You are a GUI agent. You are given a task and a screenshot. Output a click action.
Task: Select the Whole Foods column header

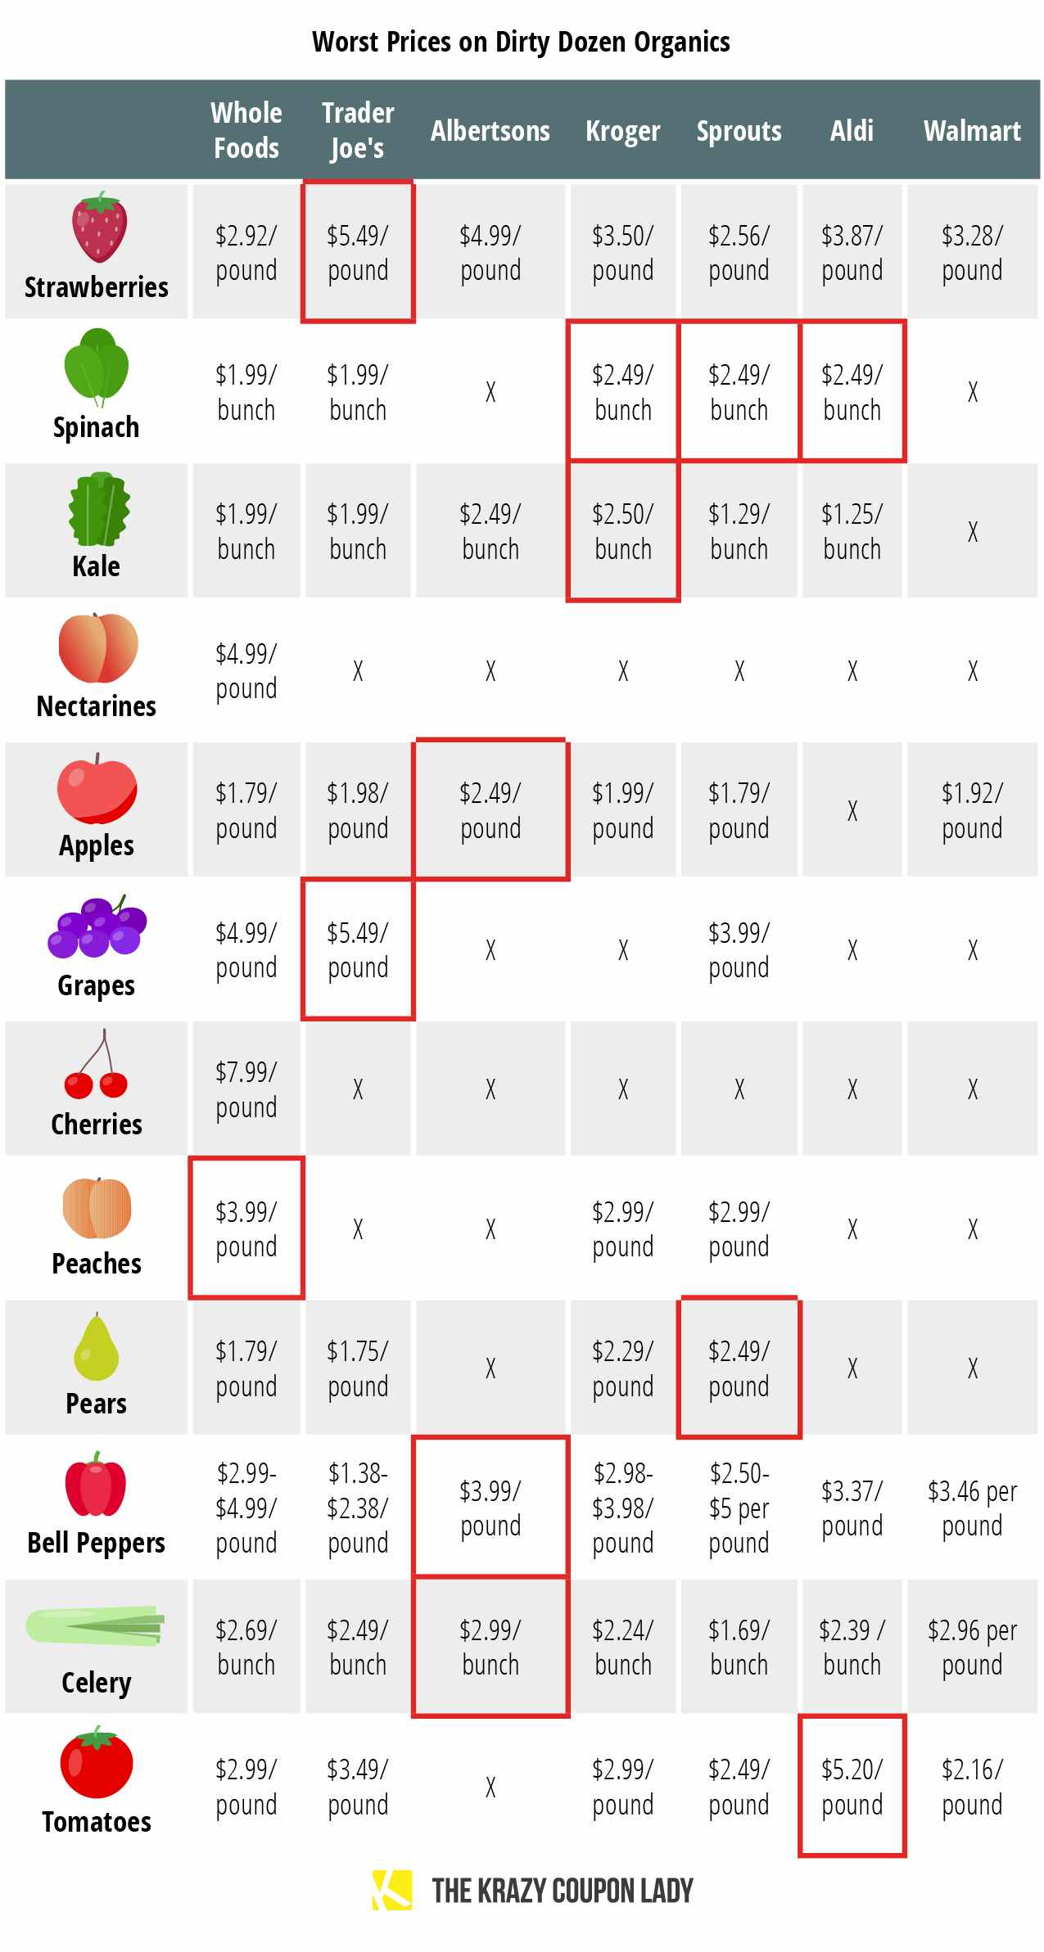click(x=246, y=130)
